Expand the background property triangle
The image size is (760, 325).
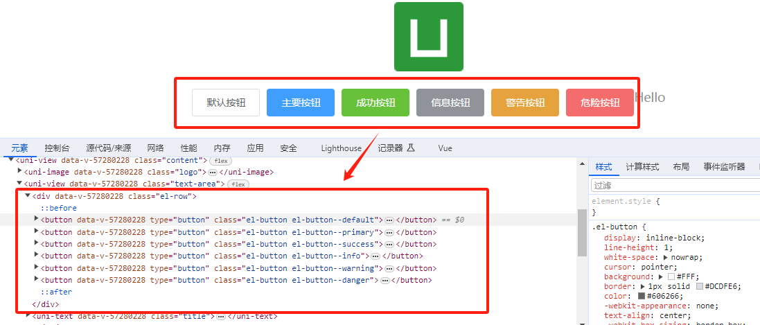[661, 276]
